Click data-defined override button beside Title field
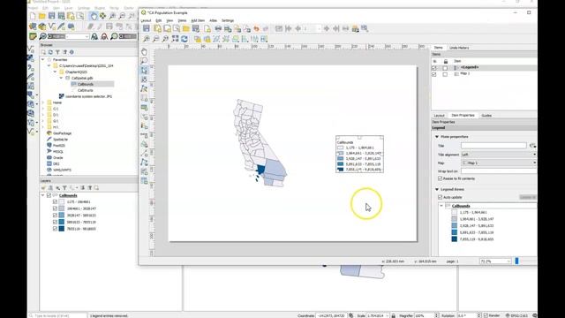 (x=532, y=146)
